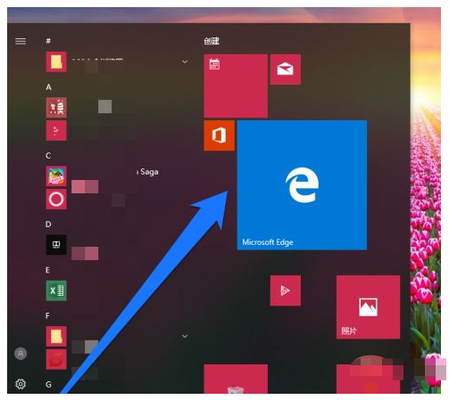
Task: Open the user account avatar menu
Action: (x=21, y=354)
